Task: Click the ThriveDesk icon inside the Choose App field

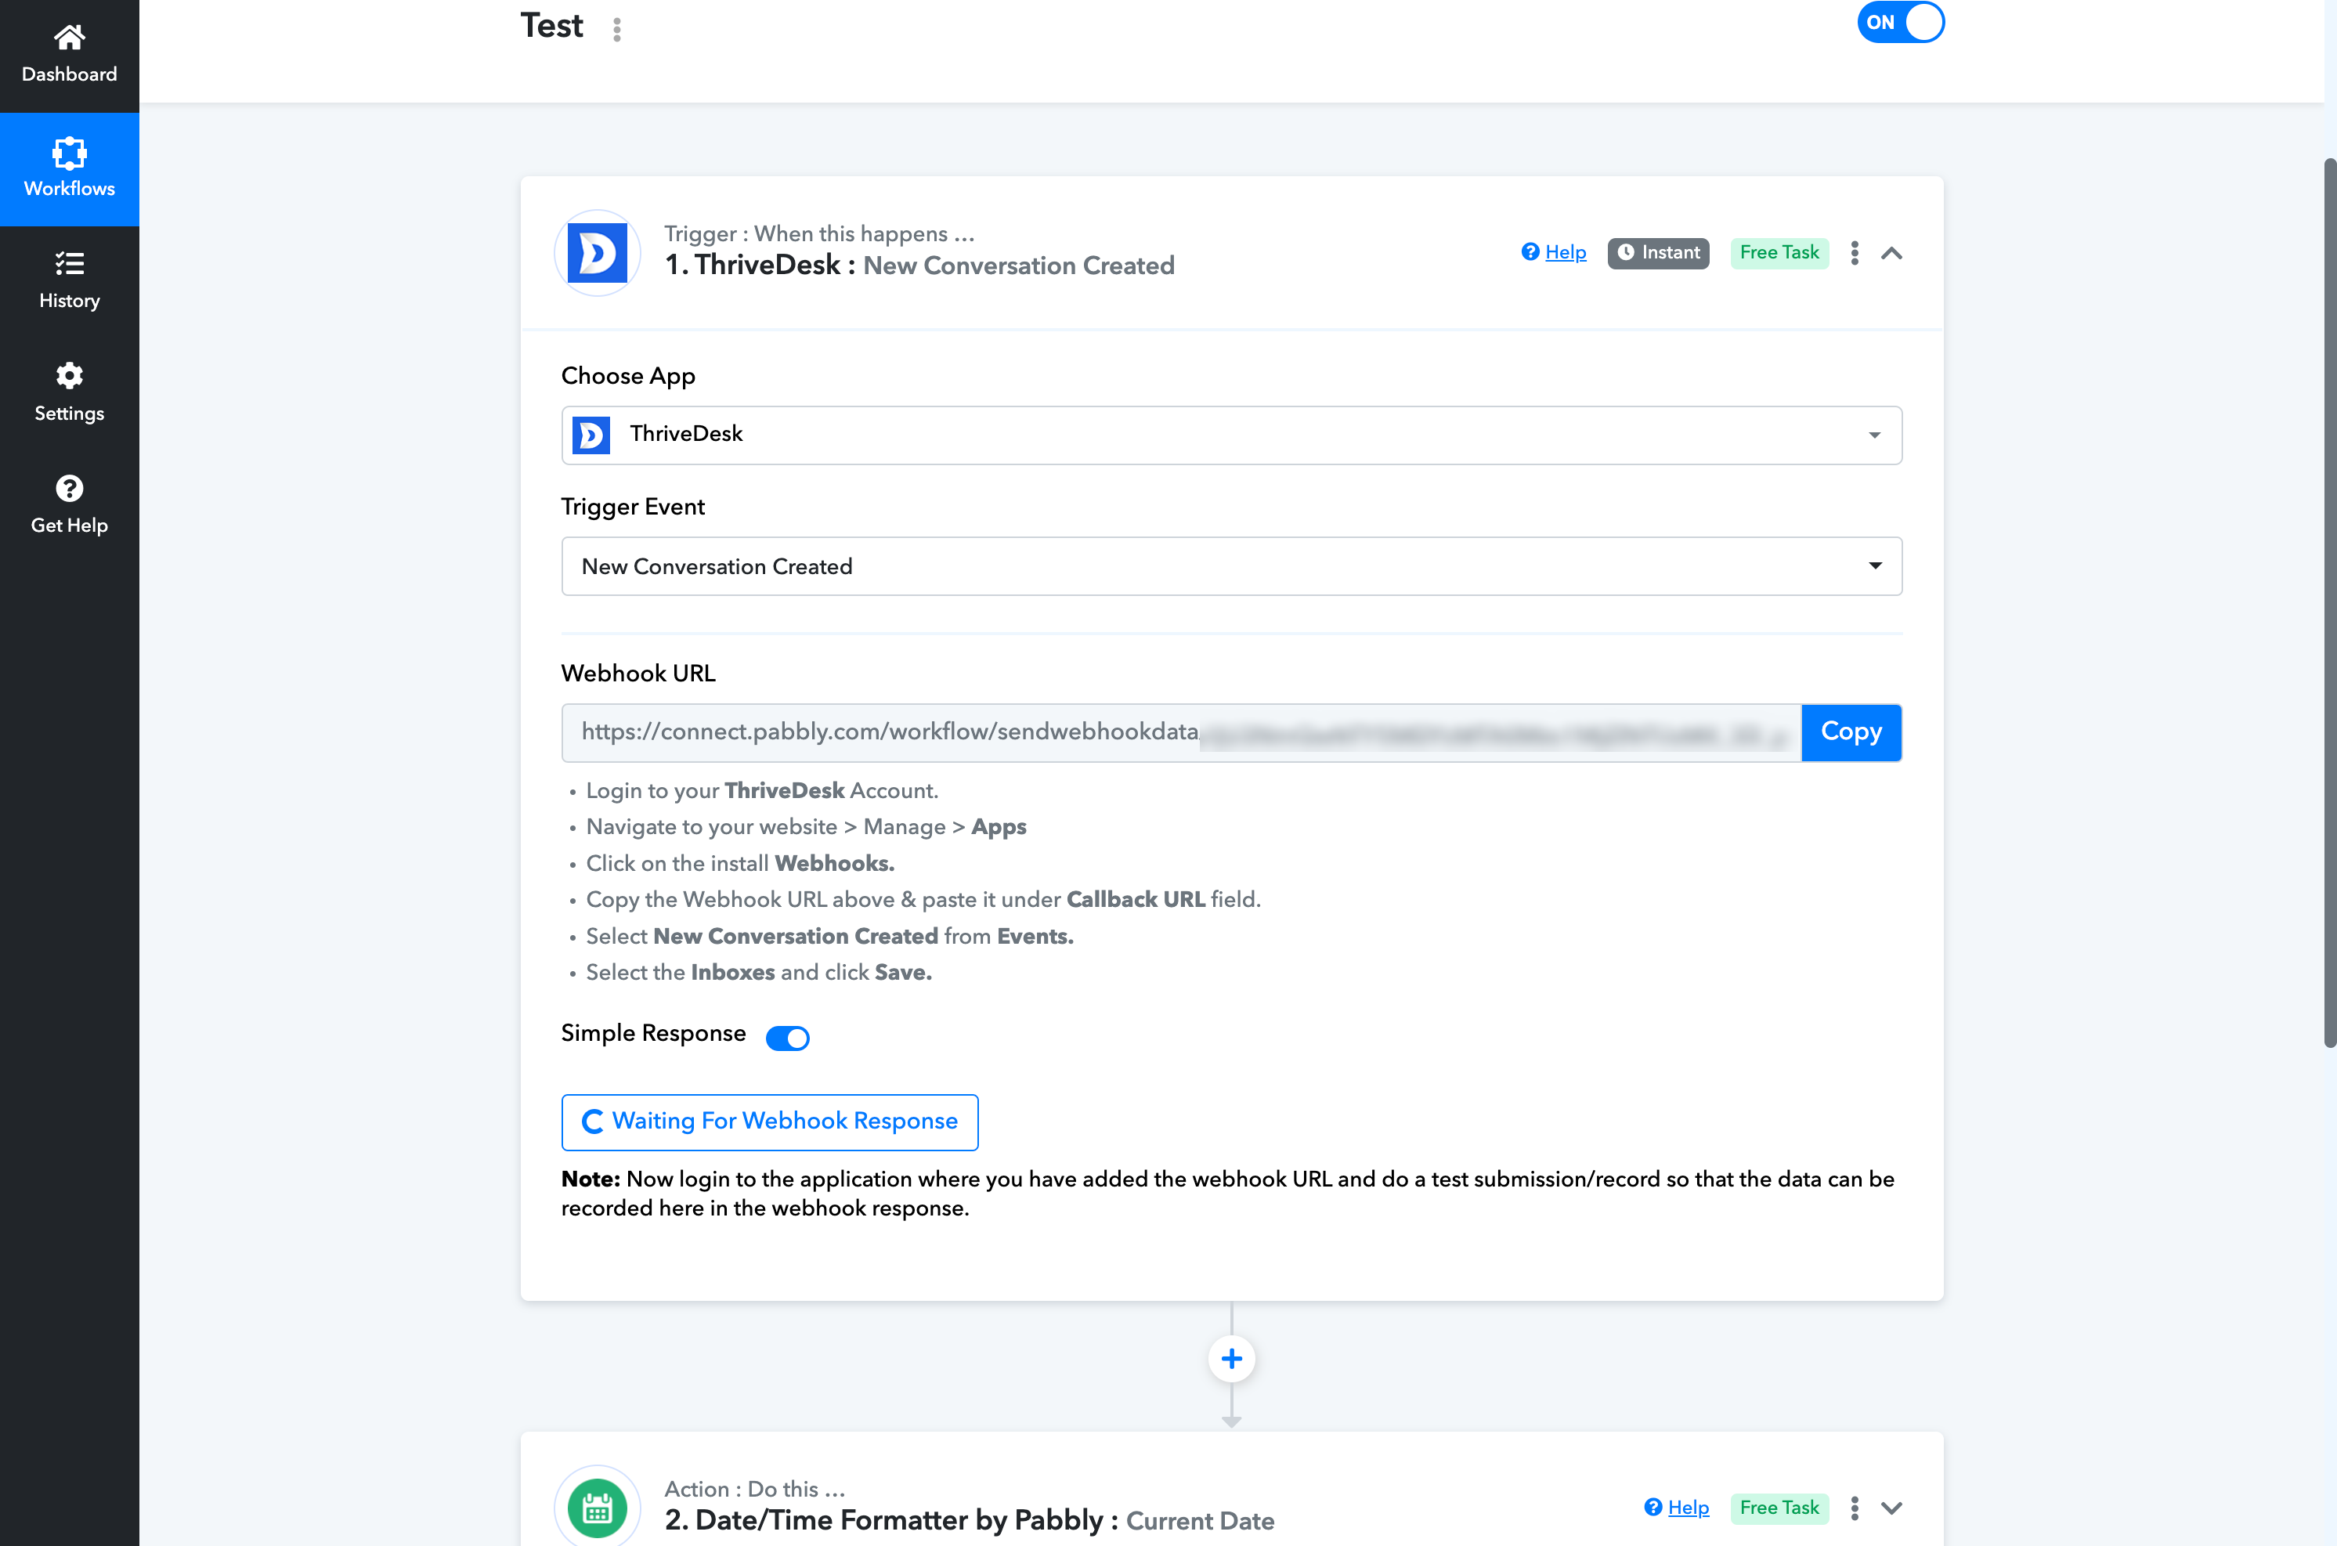Action: click(x=591, y=435)
